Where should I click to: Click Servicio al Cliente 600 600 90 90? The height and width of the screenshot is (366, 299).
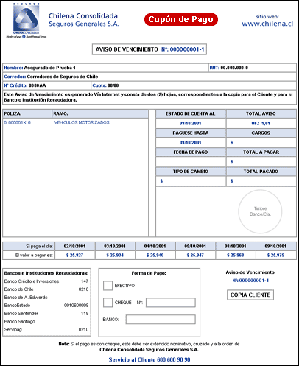click(149, 359)
